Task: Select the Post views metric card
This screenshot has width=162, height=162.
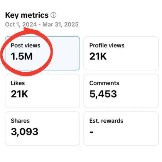Action: (42, 53)
